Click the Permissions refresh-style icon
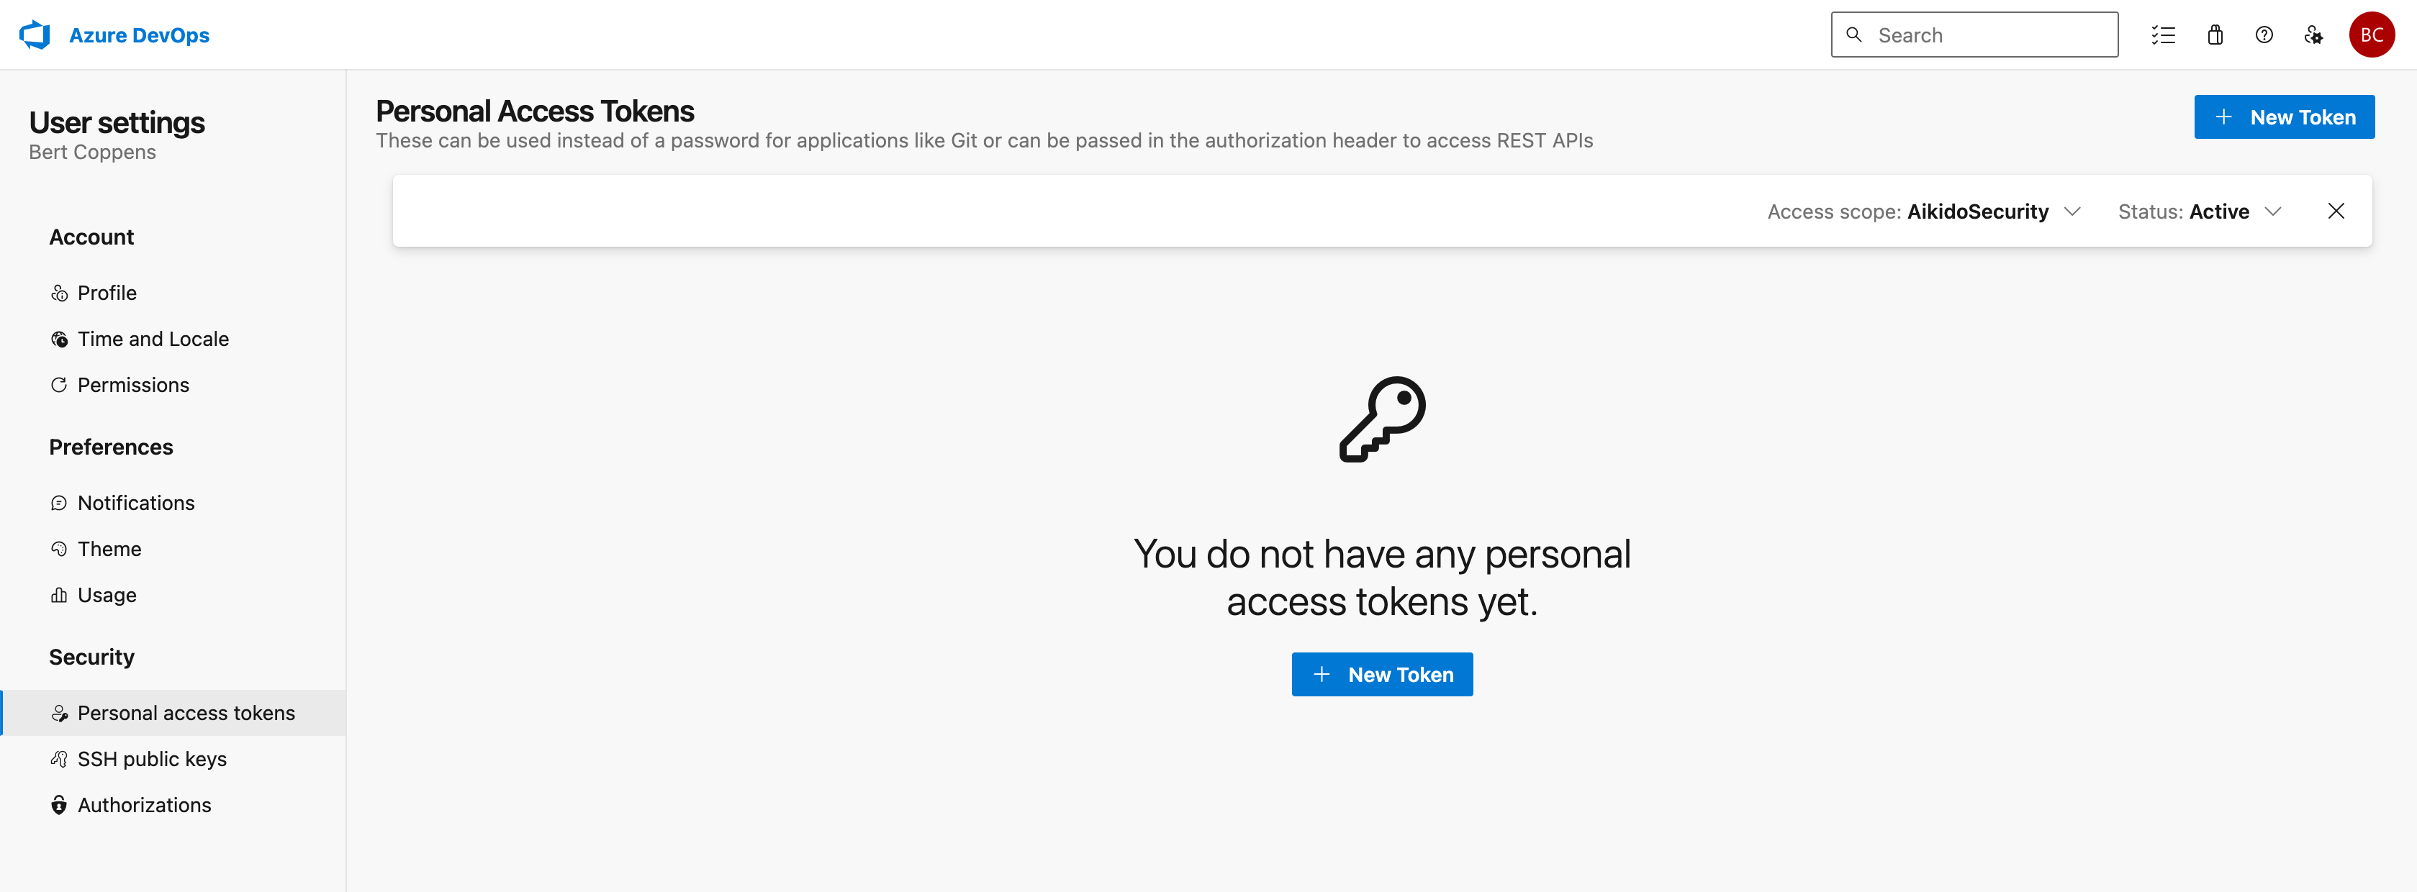Screen dimensions: 2417x892 [x=59, y=386]
